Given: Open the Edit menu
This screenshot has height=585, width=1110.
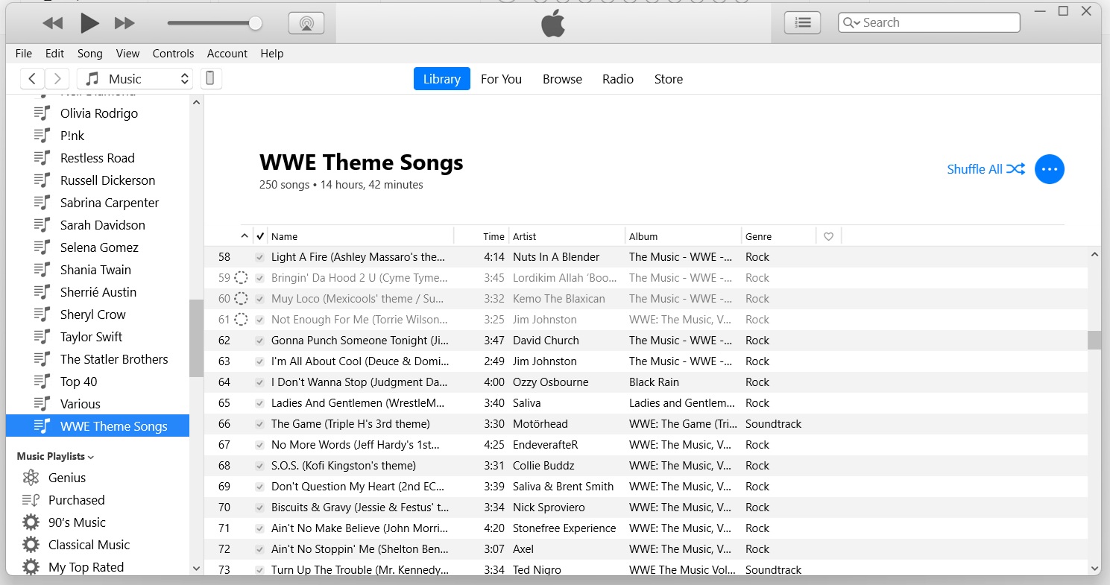Looking at the screenshot, I should point(54,54).
